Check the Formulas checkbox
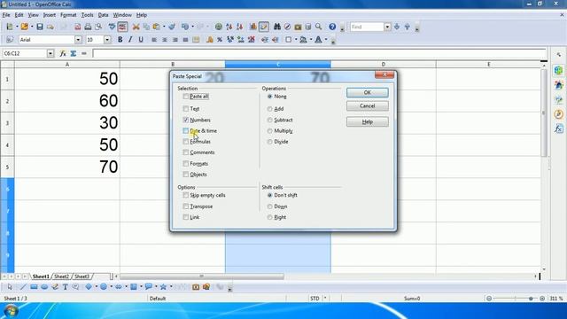567x319 pixels. tap(186, 142)
